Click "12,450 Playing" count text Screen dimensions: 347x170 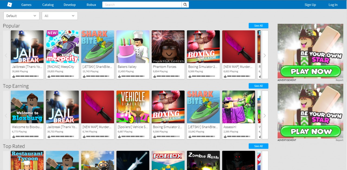[x=126, y=71]
